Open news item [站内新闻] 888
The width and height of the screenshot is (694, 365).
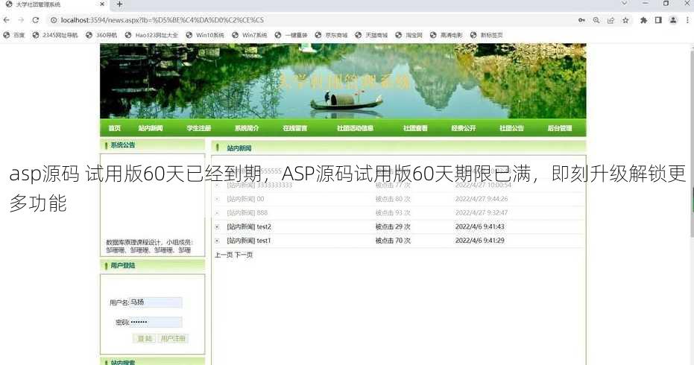247,213
